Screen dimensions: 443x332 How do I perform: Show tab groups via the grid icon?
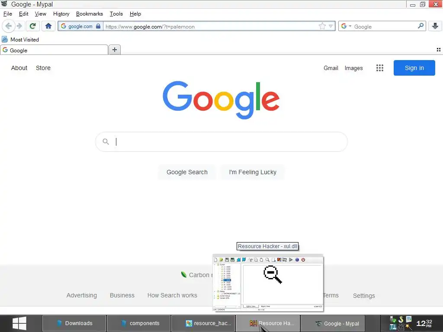click(439, 50)
